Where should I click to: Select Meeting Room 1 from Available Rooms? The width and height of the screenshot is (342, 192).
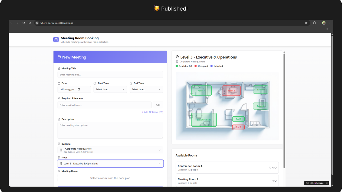click(227, 181)
